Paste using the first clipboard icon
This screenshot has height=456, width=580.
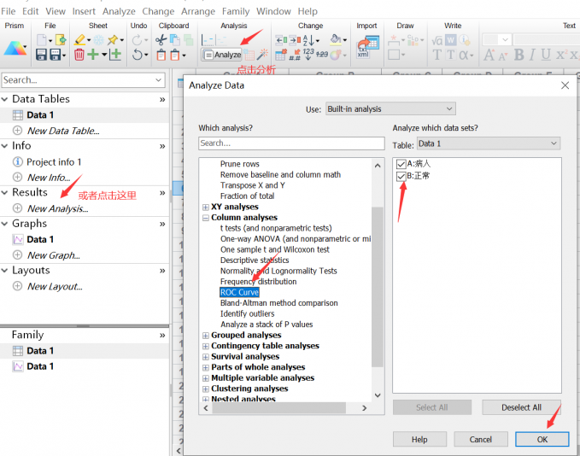(161, 56)
